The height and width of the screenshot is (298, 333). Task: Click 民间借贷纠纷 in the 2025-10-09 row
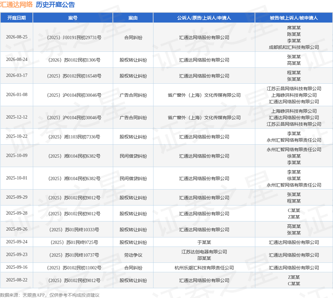tap(133, 156)
